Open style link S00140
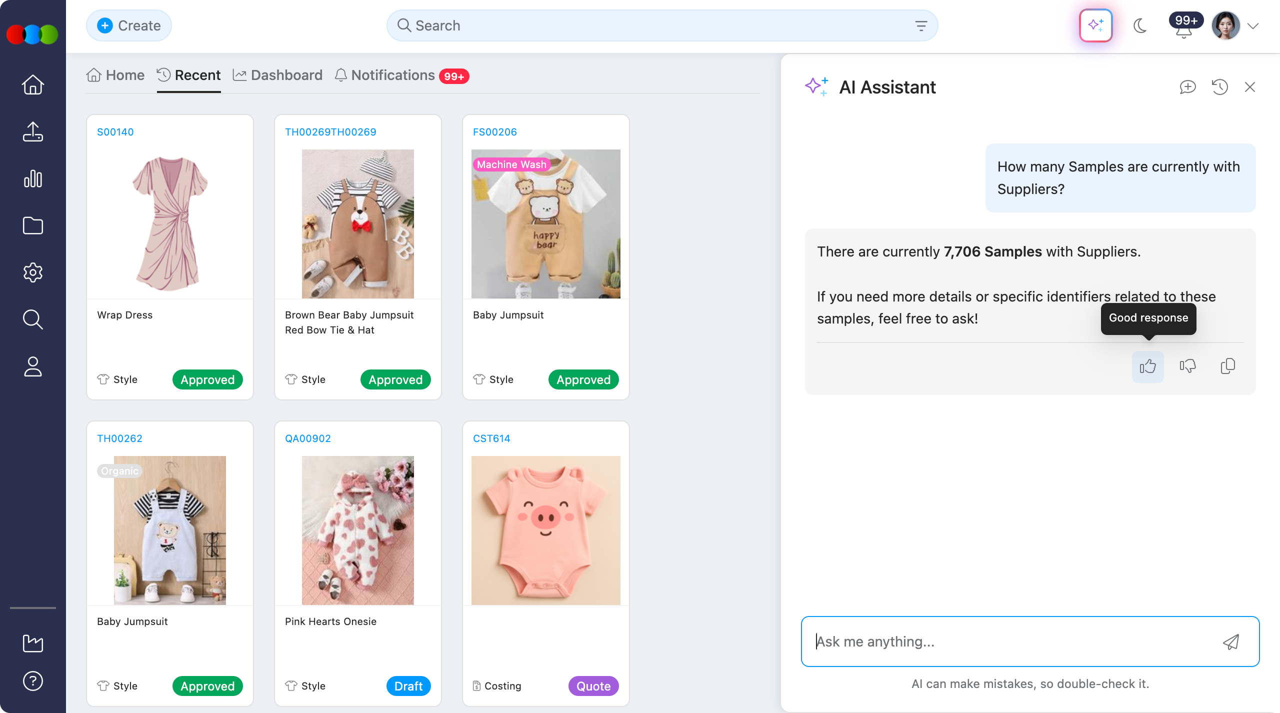This screenshot has height=713, width=1280. point(115,132)
